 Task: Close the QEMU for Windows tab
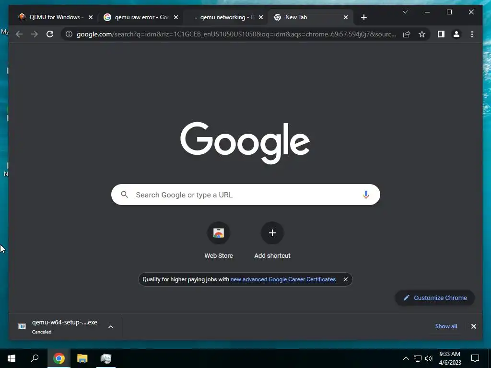point(91,17)
